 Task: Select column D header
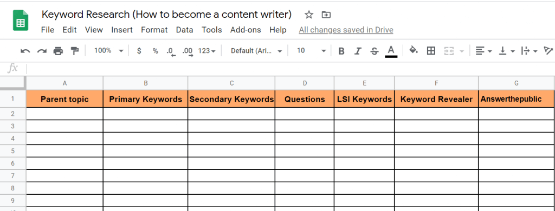click(x=305, y=83)
